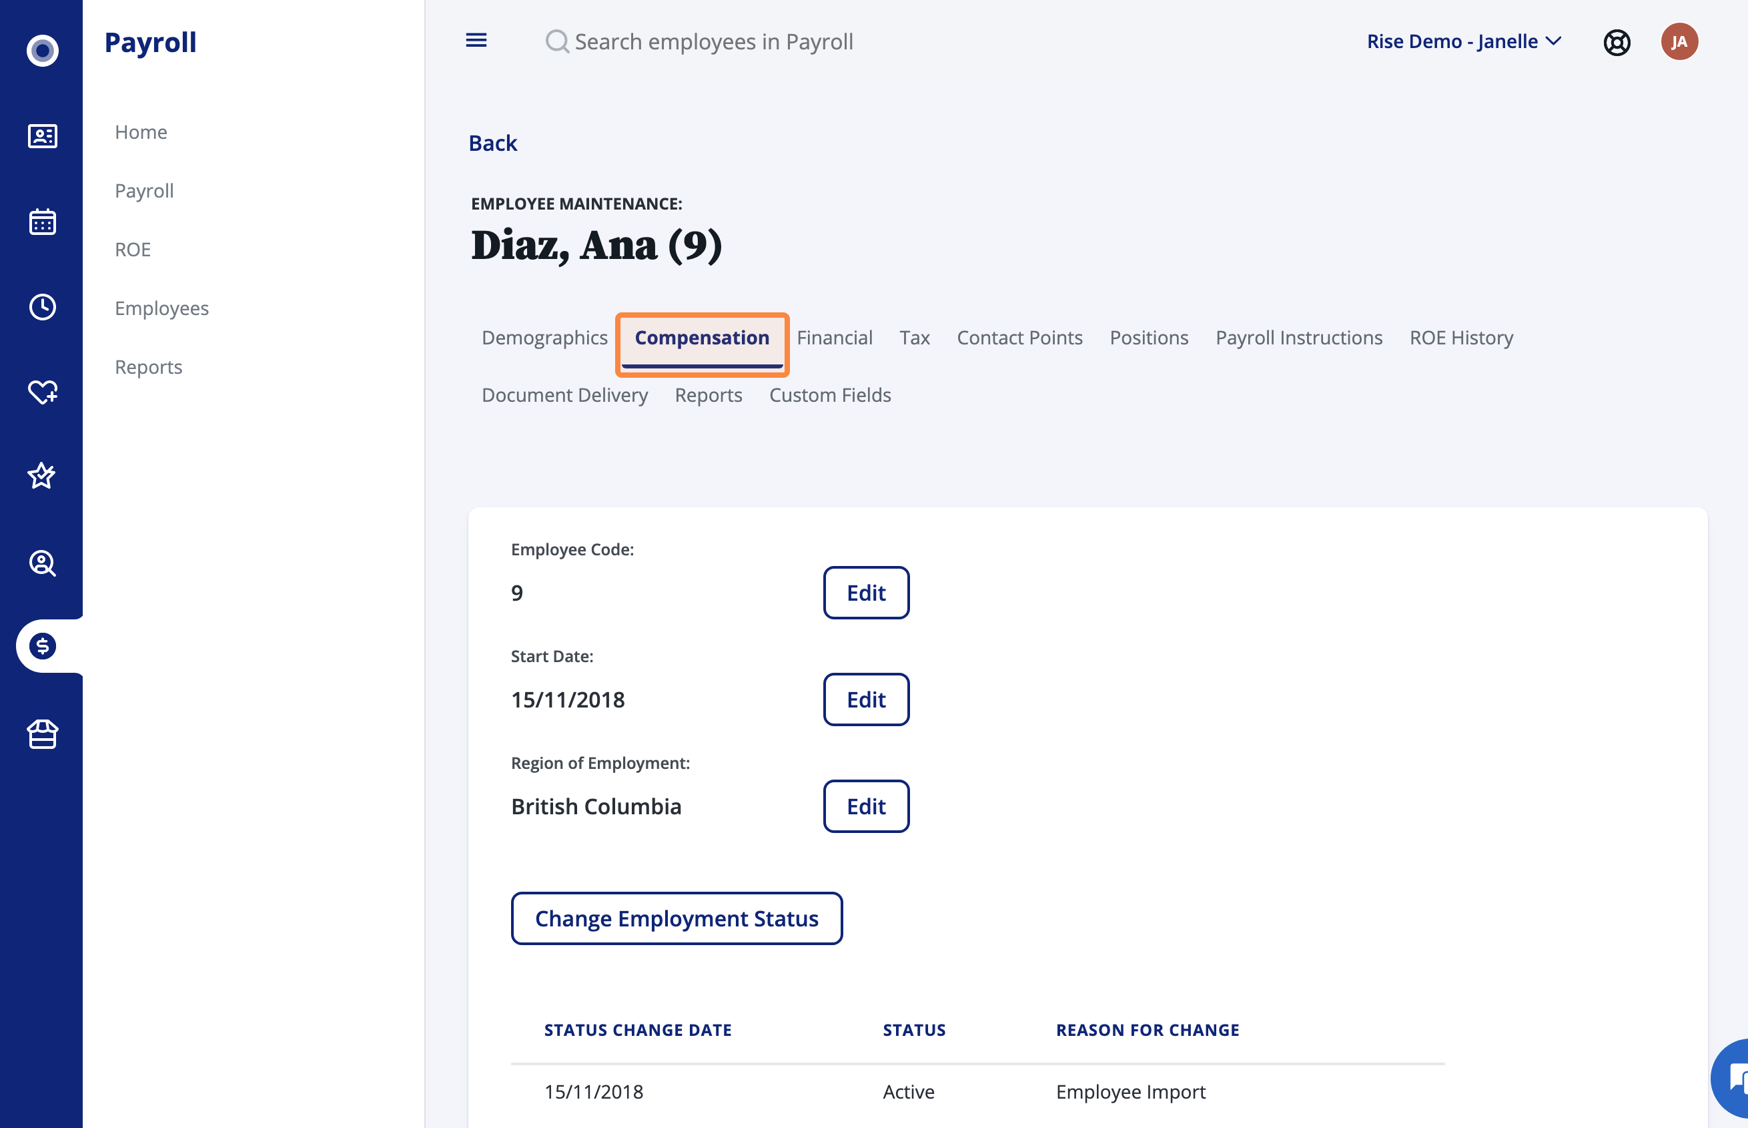Click the calendar icon in sidebar
The width and height of the screenshot is (1748, 1128).
click(x=42, y=219)
